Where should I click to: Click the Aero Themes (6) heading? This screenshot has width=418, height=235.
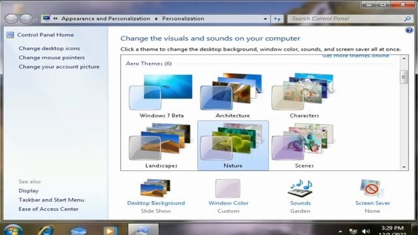[149, 63]
